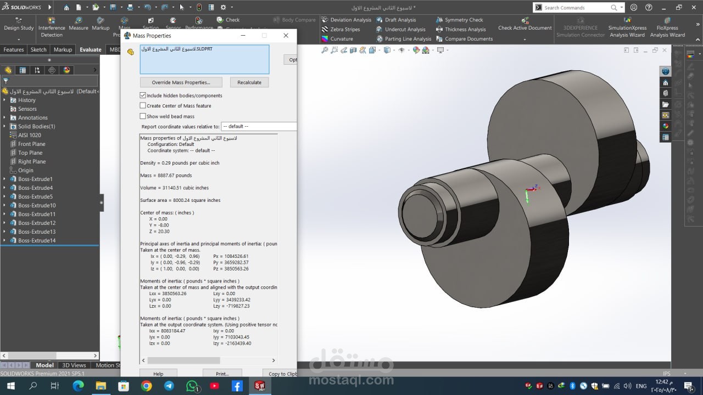Screen dimensions: 703x395
Task: Expand the Solid Bodies(1) folder
Action: (x=5, y=127)
